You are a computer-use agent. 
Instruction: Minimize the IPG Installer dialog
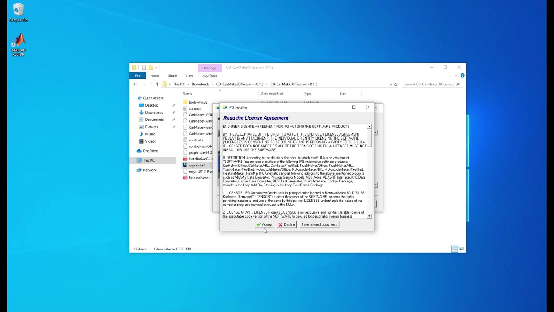[x=340, y=107]
